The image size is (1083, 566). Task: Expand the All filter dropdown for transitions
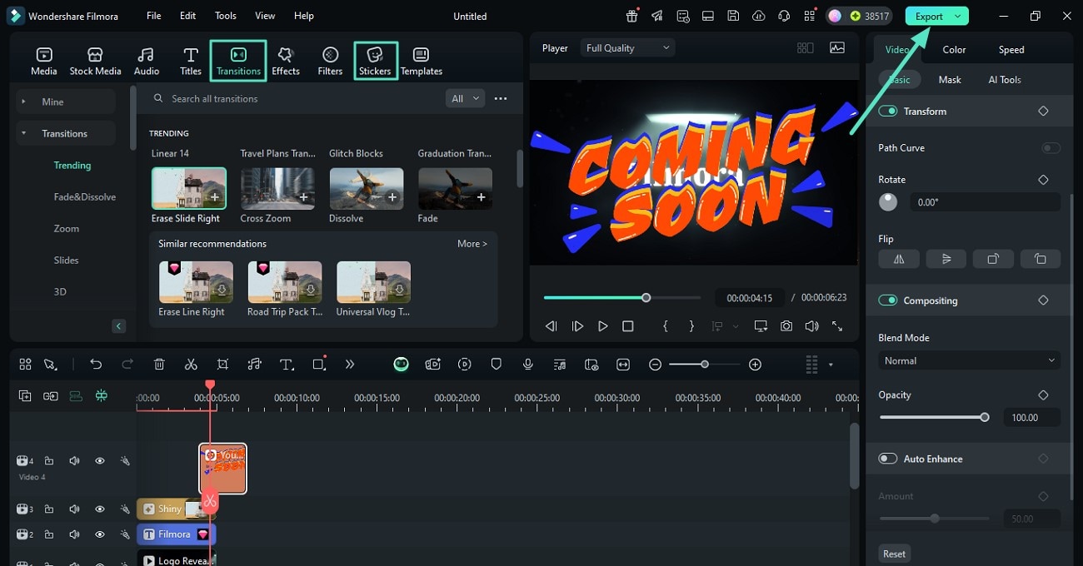click(466, 98)
